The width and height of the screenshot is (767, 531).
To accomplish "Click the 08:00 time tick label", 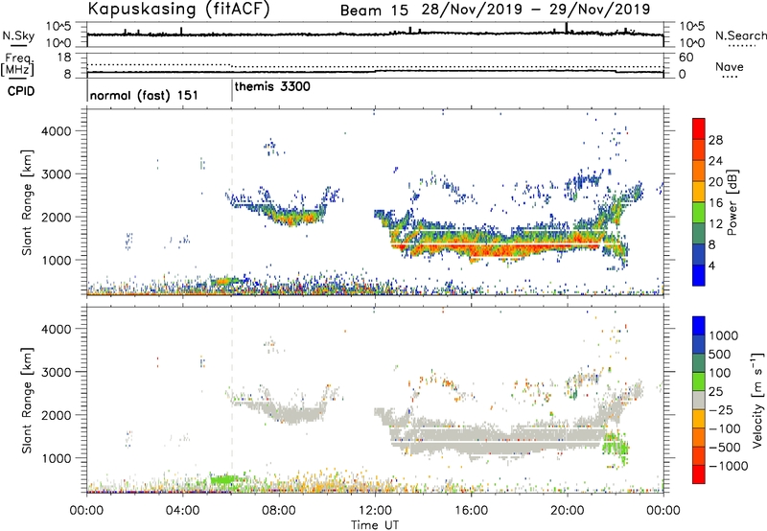I will (279, 511).
